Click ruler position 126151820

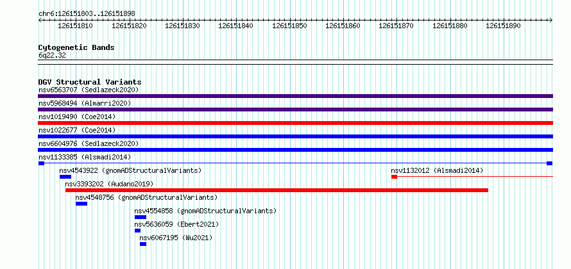point(129,26)
